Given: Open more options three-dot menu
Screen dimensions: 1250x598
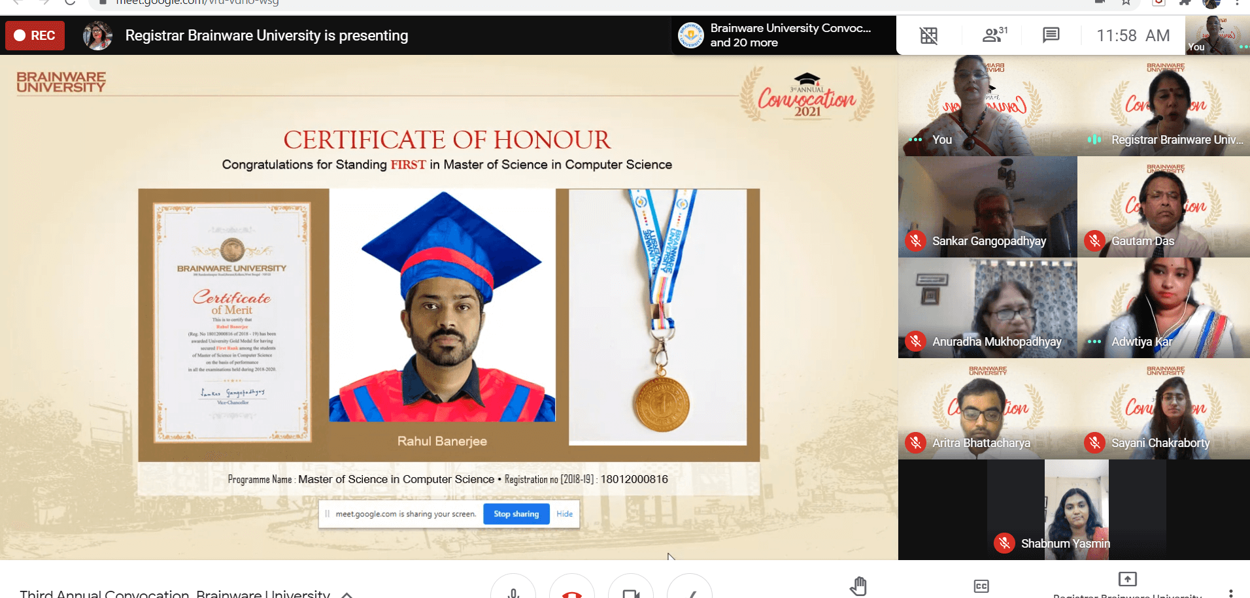Looking at the screenshot, I should 1230,592.
